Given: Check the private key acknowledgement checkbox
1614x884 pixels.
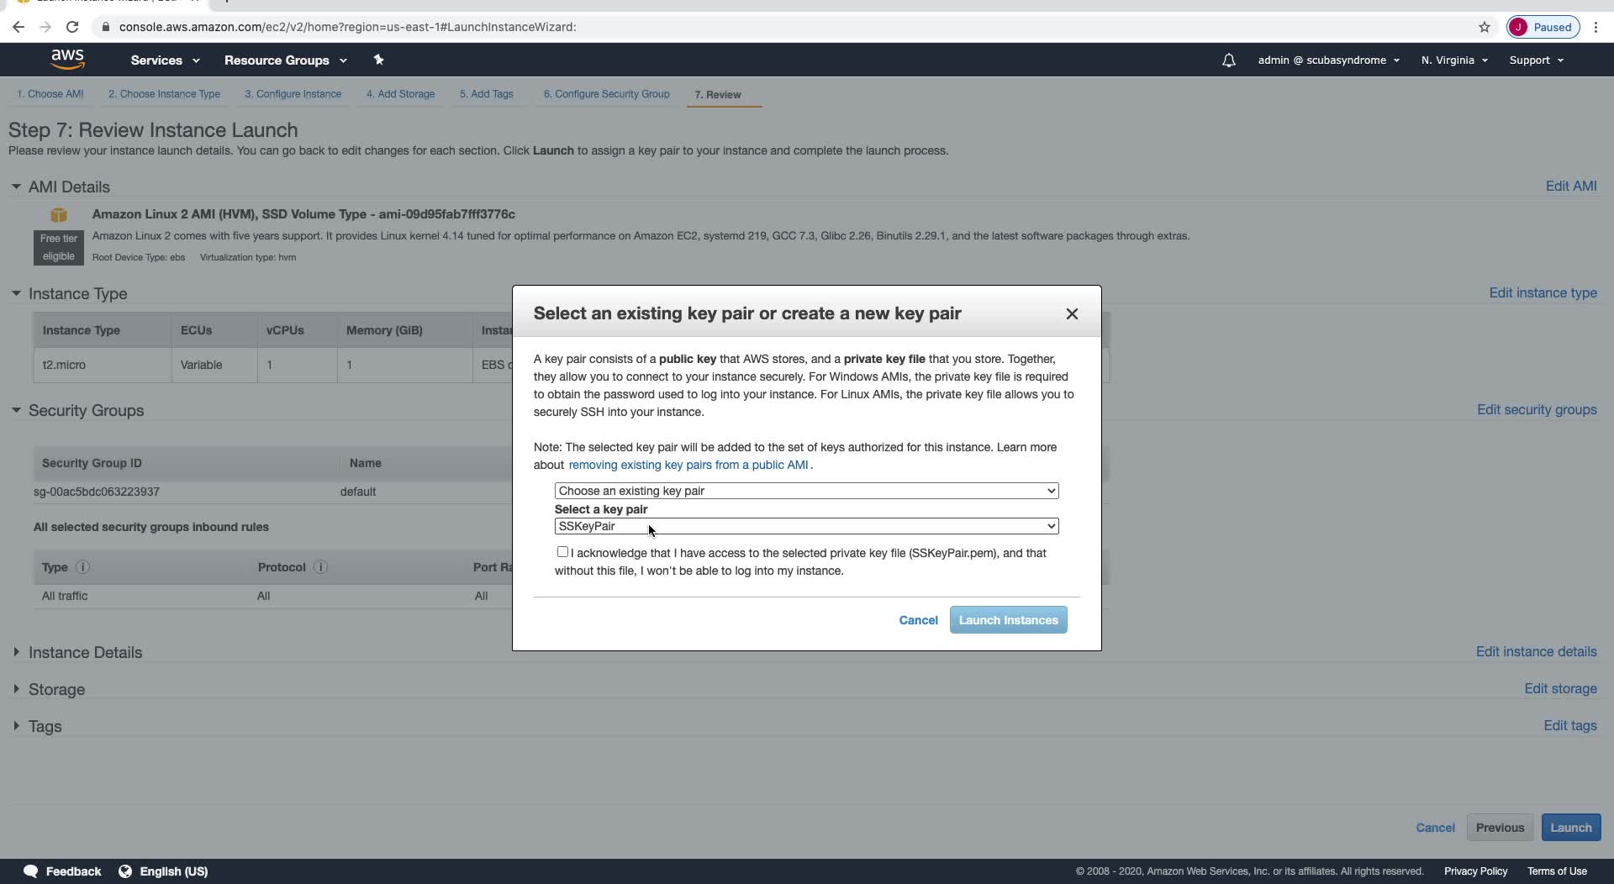Looking at the screenshot, I should point(562,552).
